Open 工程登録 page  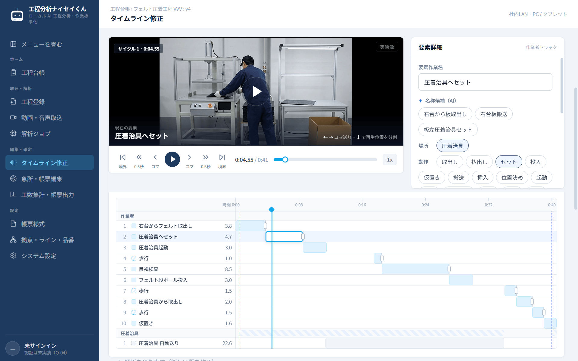click(50, 102)
